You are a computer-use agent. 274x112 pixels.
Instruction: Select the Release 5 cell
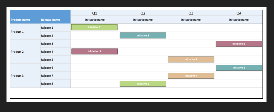[x=55, y=59]
